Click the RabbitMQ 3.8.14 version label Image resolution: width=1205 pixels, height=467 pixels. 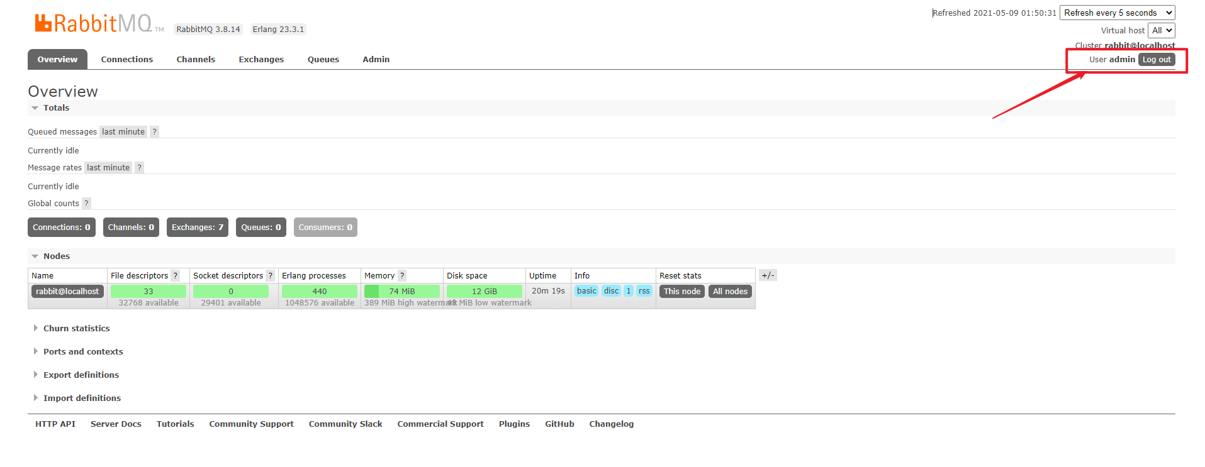208,29
